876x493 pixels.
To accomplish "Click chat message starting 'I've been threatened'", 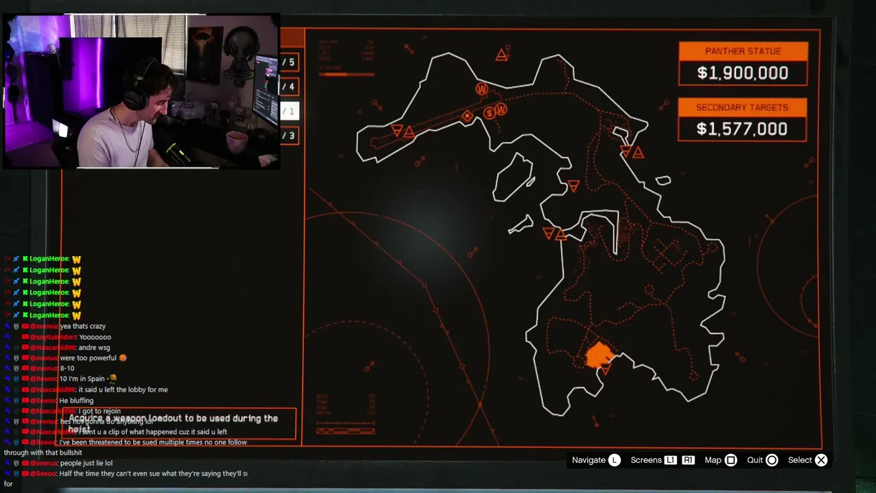I will tap(125, 447).
